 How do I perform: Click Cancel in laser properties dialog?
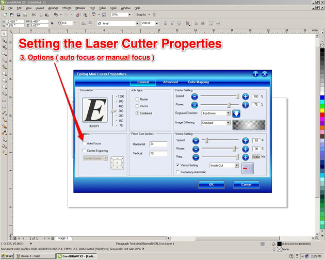(246, 184)
